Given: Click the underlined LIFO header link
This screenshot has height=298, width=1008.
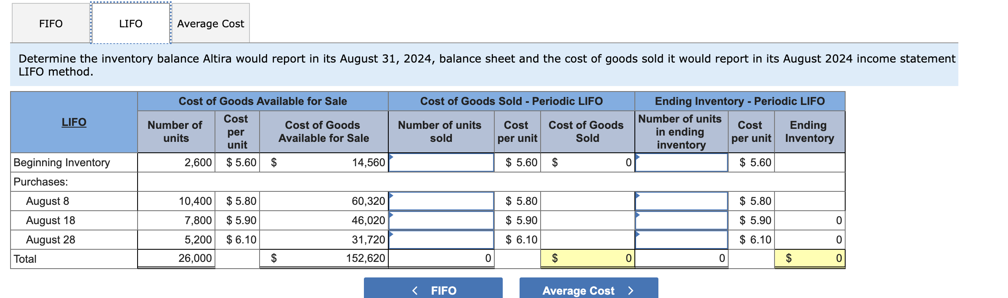Looking at the screenshot, I should click(x=74, y=122).
